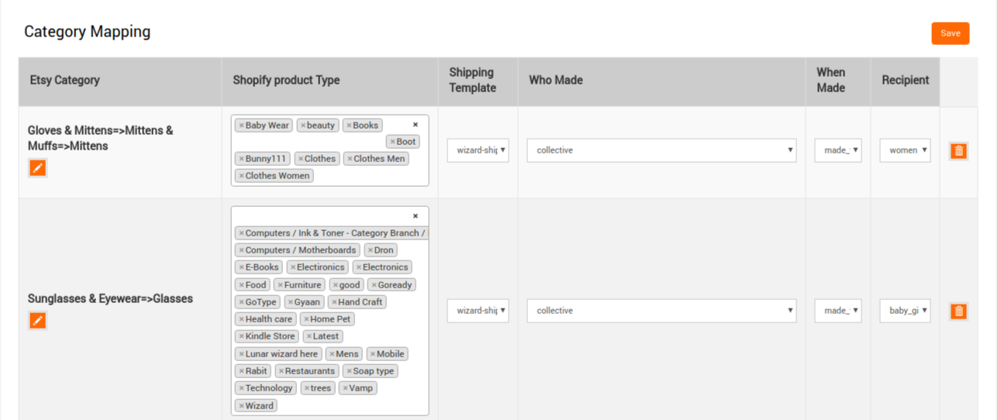The image size is (997, 420).
Task: Click the Category Mapping heading
Action: pos(87,32)
